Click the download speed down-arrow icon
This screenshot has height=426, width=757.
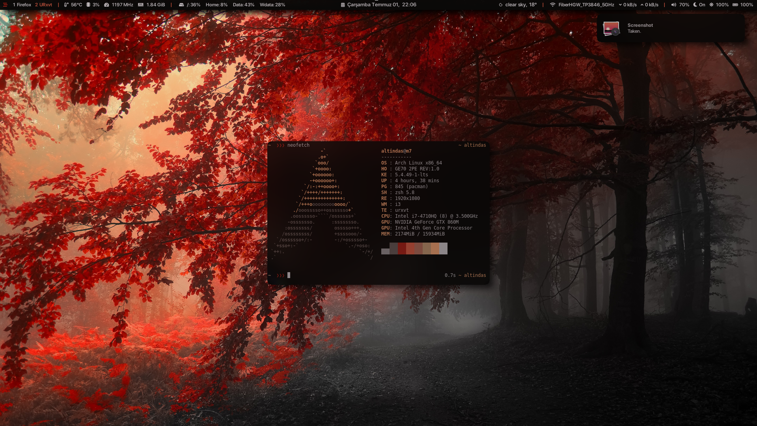tap(620, 5)
